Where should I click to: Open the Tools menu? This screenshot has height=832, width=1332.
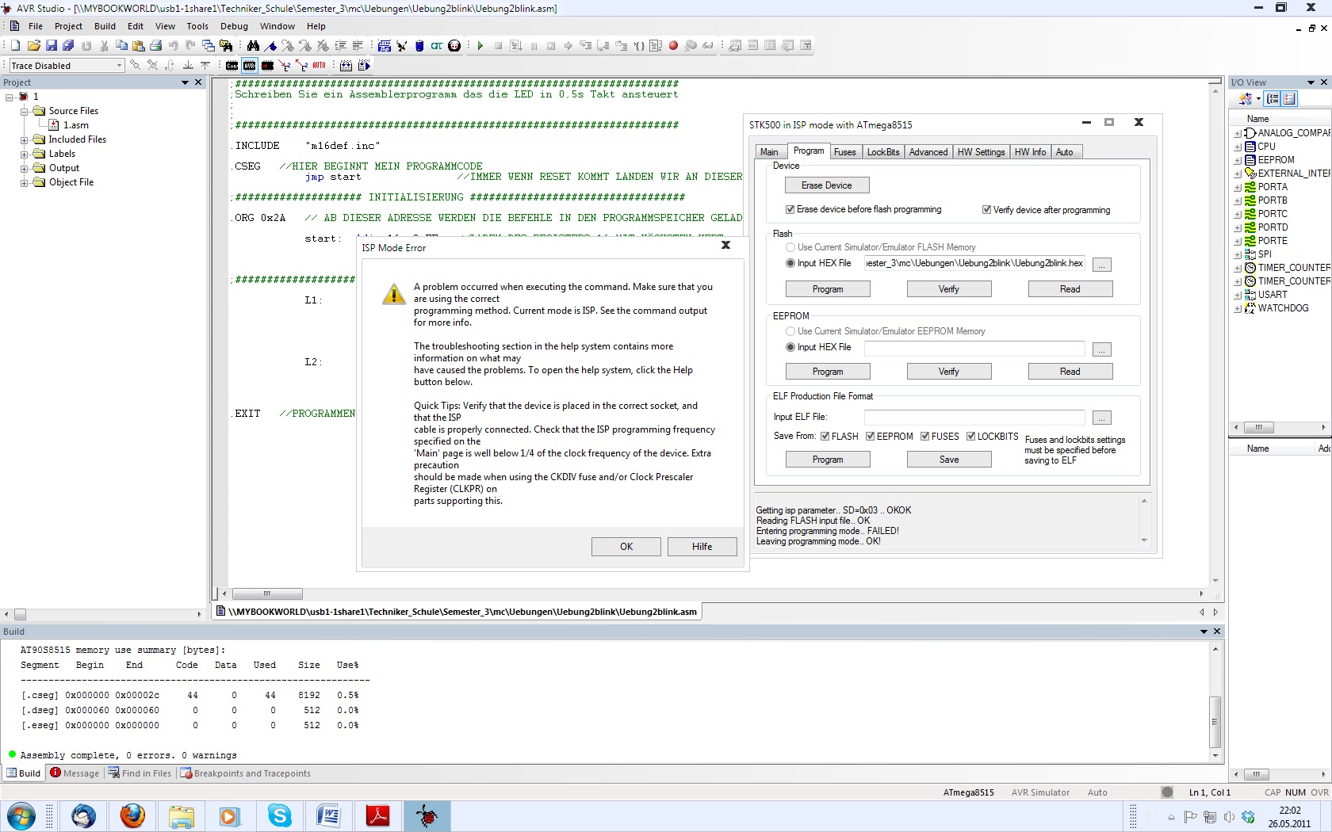(x=197, y=26)
